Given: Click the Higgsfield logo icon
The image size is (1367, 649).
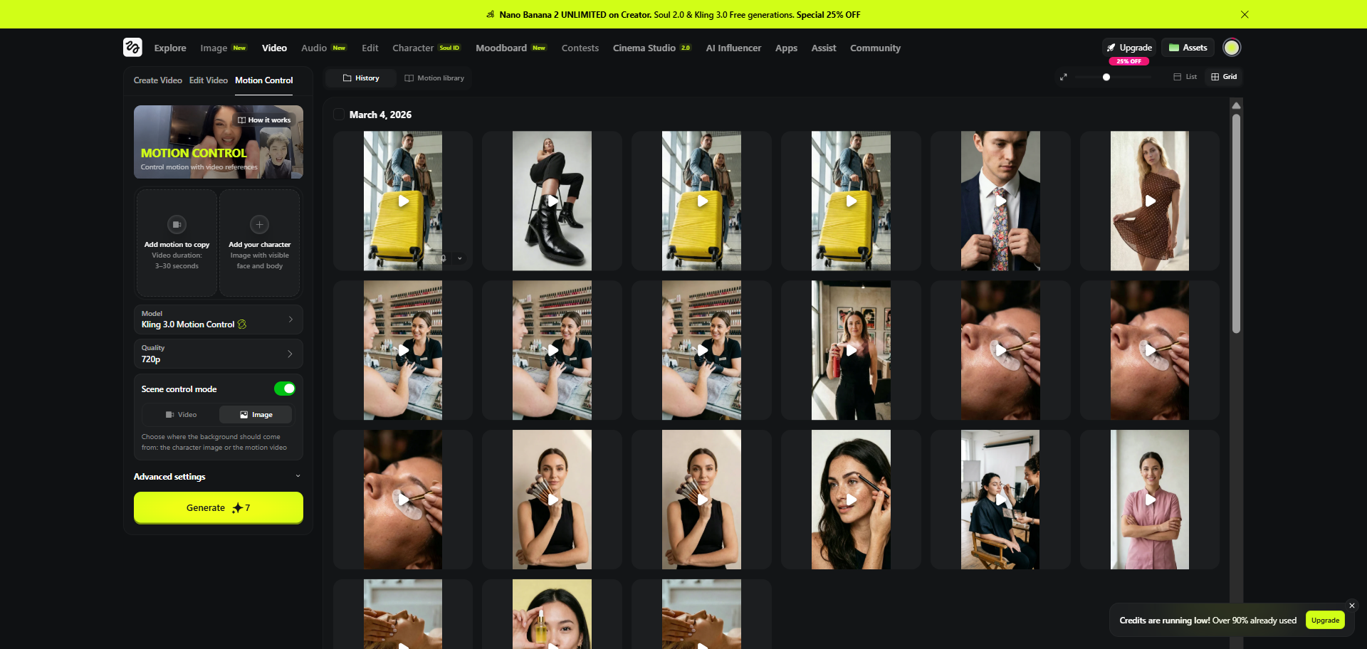Looking at the screenshot, I should pyautogui.click(x=132, y=48).
